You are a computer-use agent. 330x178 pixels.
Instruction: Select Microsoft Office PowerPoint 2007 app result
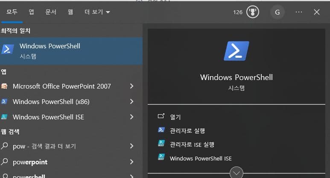(61, 86)
